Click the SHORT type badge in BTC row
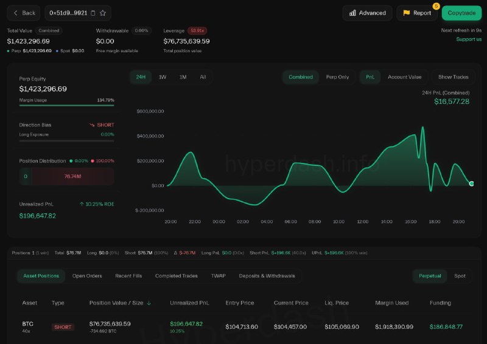Viewport: 487px width, 344px height. click(x=63, y=327)
